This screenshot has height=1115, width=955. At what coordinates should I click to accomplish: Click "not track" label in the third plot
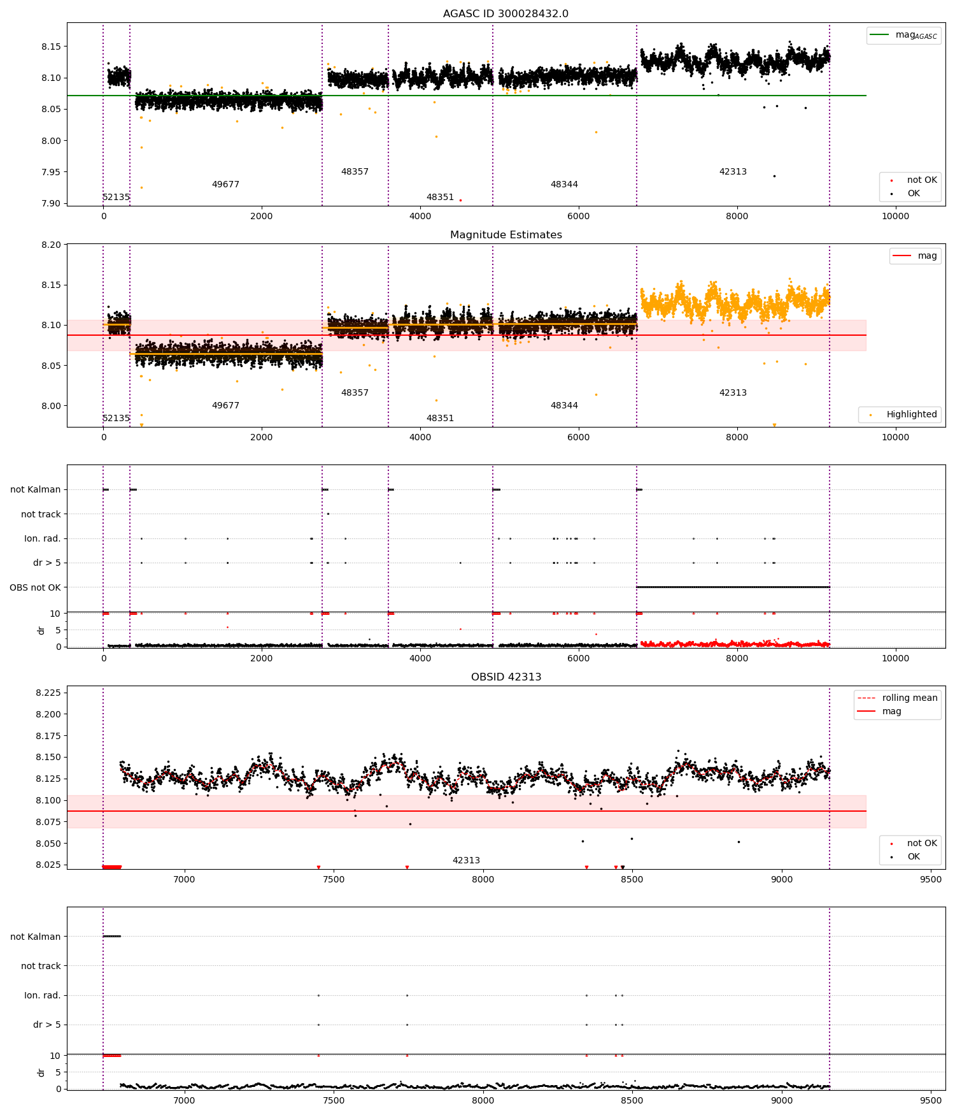coord(41,514)
